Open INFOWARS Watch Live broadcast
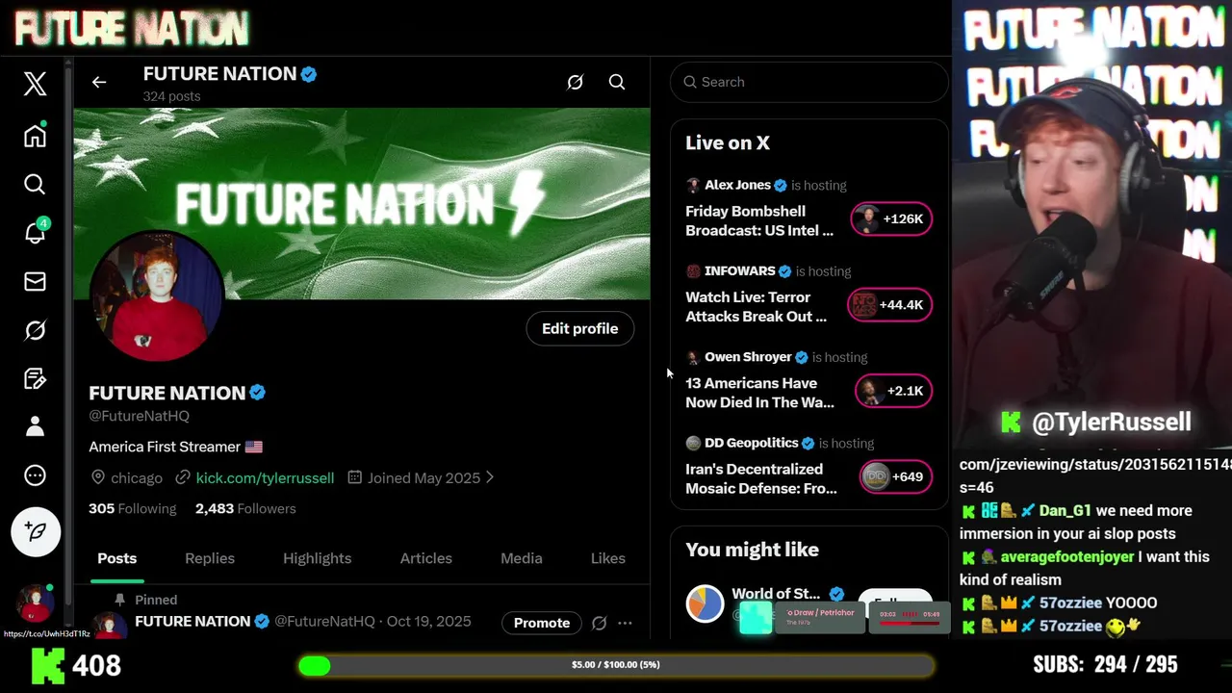1232x693 pixels. click(756, 306)
